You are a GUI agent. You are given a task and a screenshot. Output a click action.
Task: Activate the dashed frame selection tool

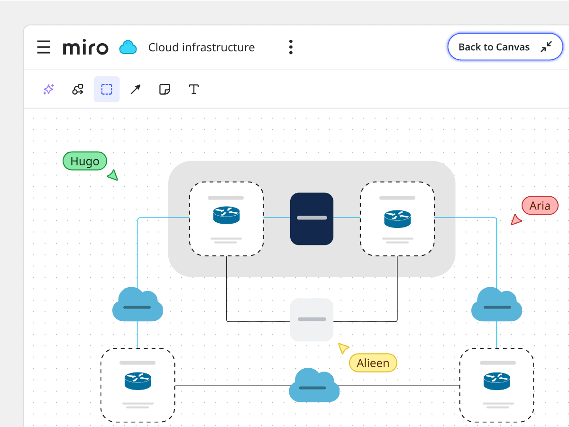click(x=107, y=89)
